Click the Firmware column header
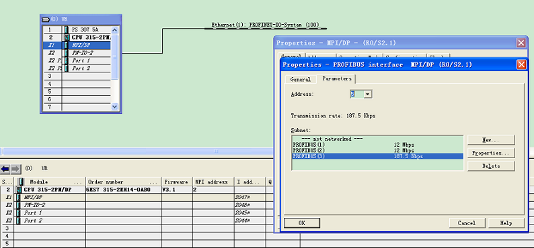Screen dimensions: 534x248 tap(177, 182)
